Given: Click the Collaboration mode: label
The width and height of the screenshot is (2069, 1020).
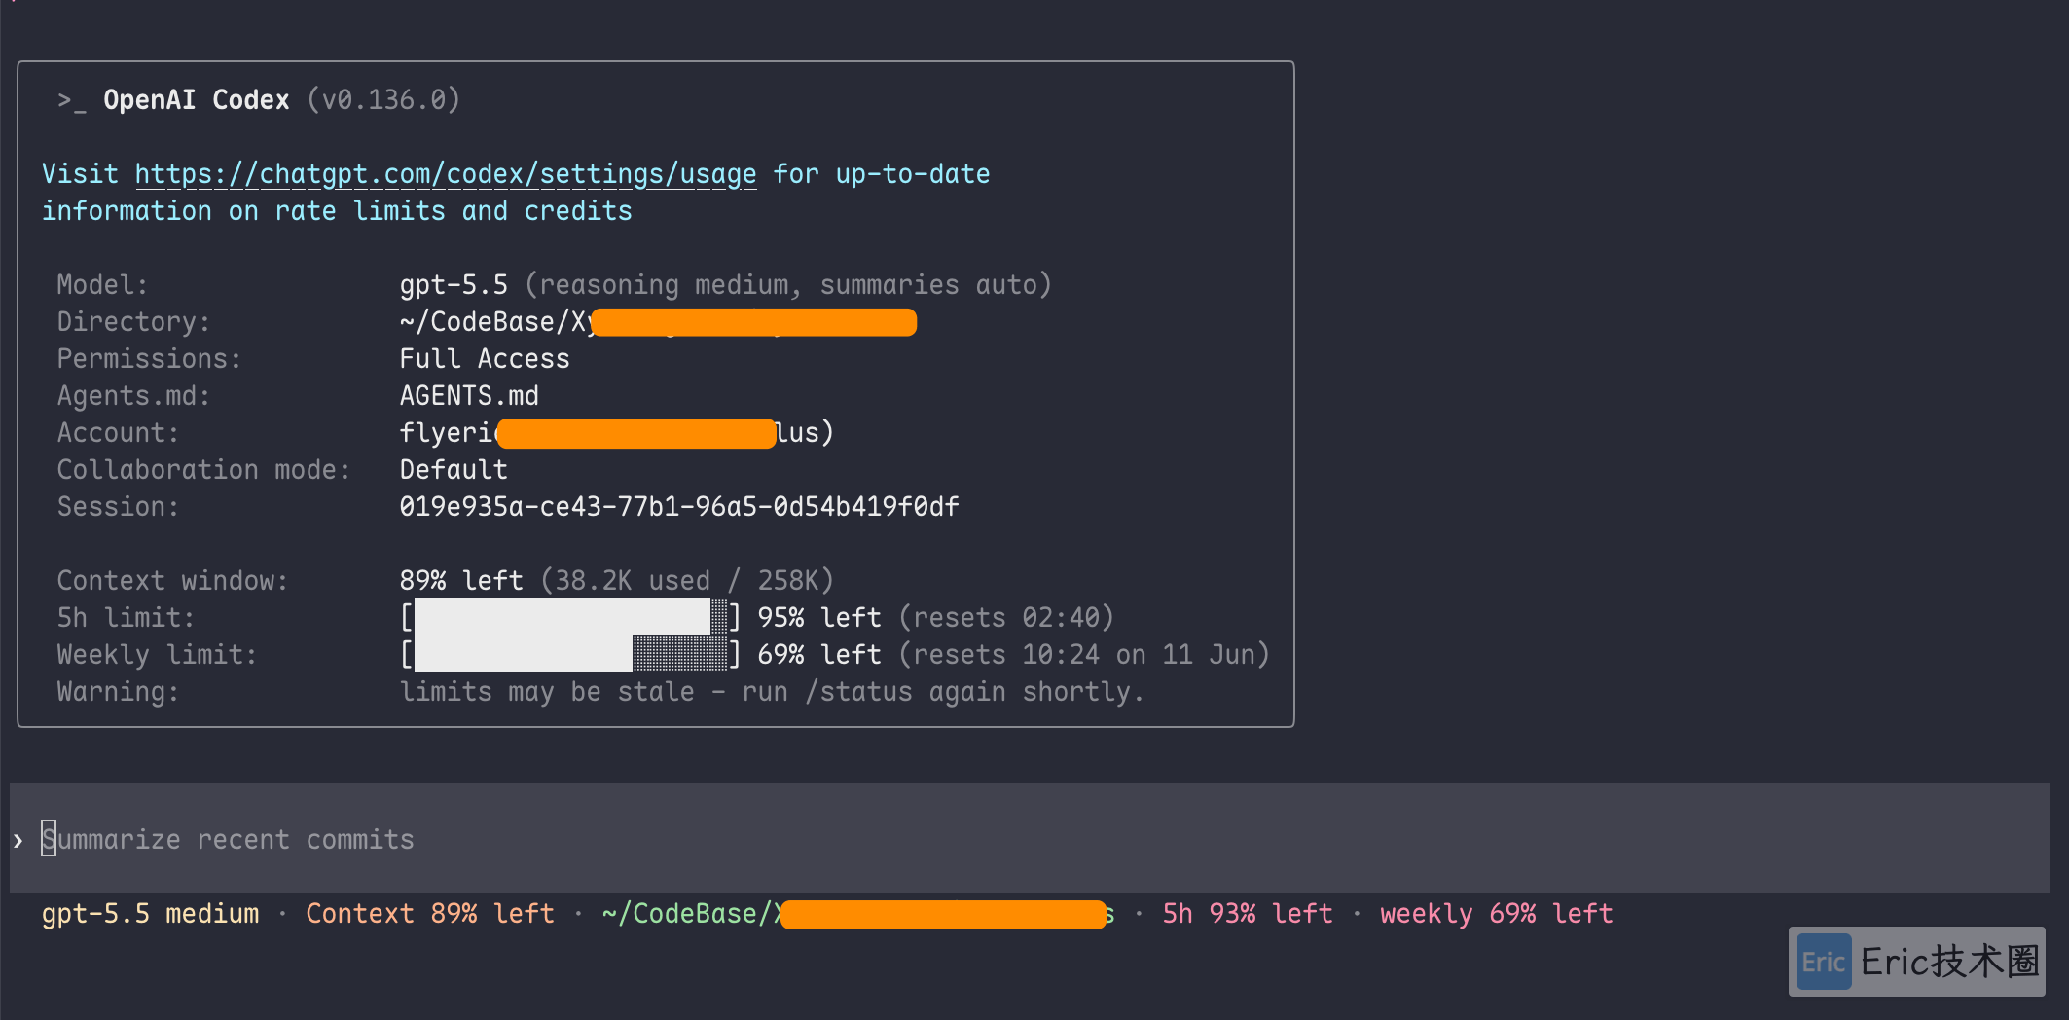Looking at the screenshot, I should [x=204, y=470].
